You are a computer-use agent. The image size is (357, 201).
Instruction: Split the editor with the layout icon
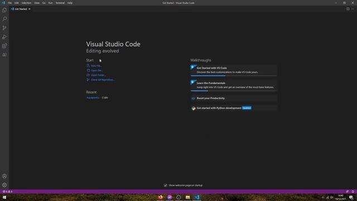pyautogui.click(x=348, y=9)
